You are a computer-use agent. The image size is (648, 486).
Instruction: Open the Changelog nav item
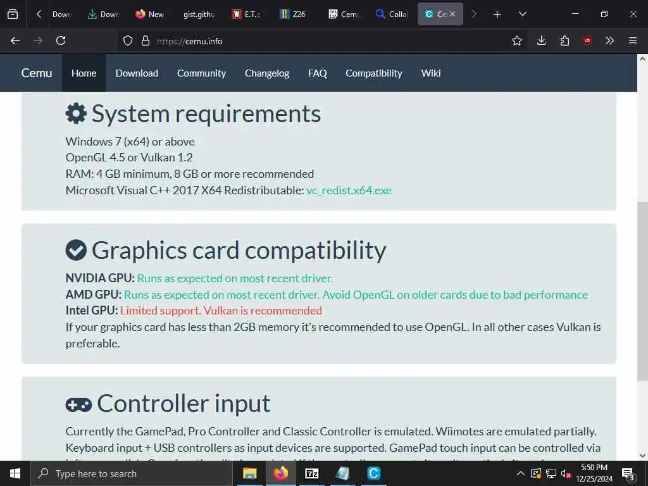pyautogui.click(x=267, y=73)
